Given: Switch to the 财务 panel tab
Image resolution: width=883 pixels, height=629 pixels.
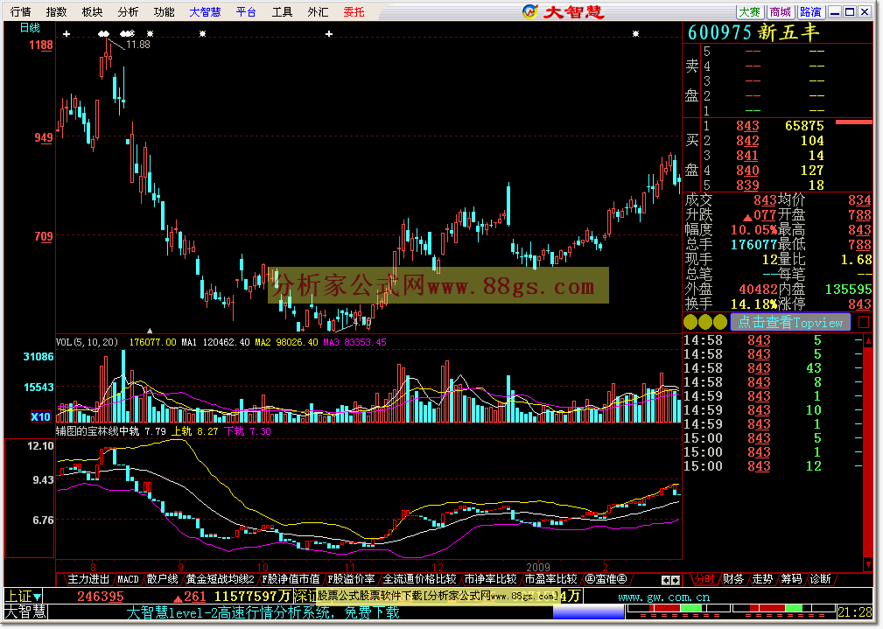Looking at the screenshot, I should coord(733,579).
